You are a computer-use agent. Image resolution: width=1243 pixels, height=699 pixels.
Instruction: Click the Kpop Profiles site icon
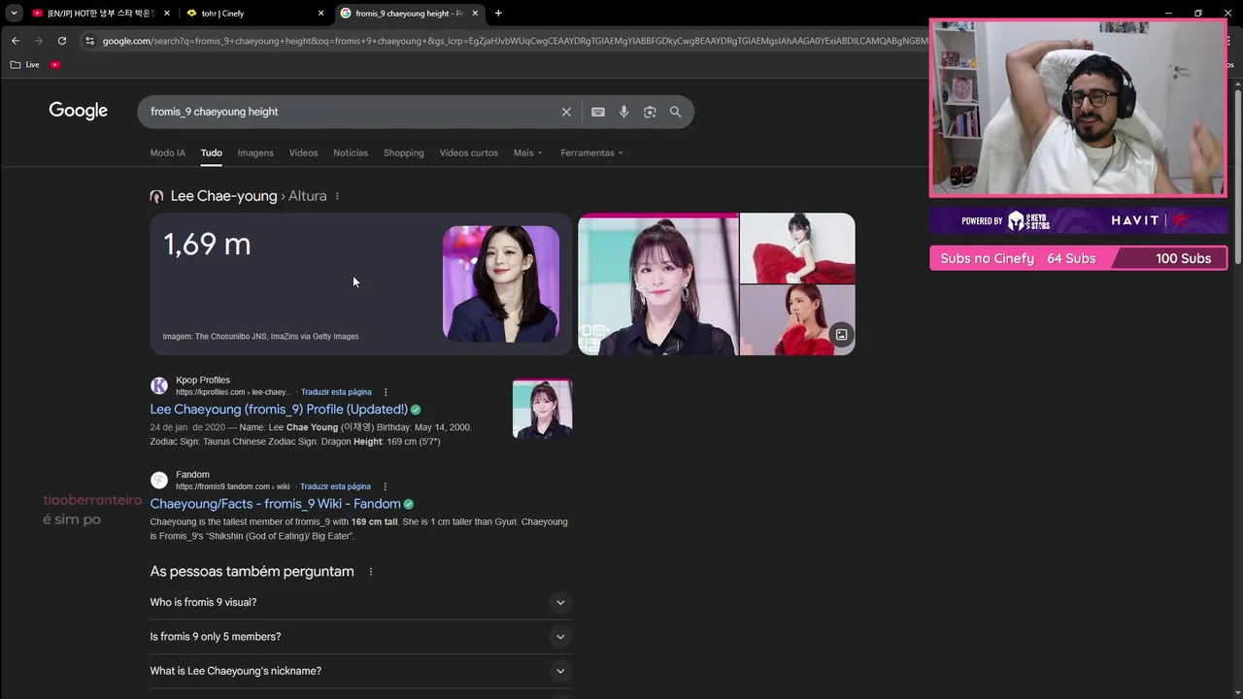[159, 385]
